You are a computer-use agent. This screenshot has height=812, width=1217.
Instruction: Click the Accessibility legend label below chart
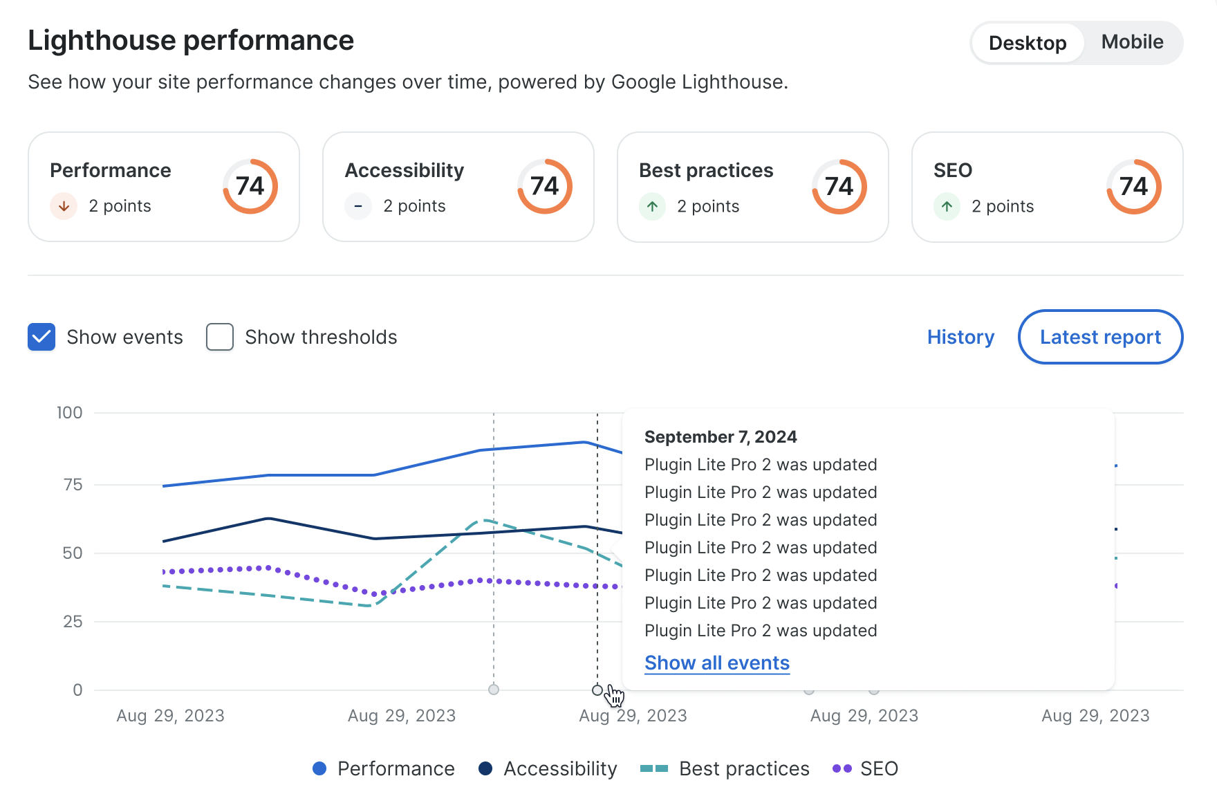pos(560,768)
